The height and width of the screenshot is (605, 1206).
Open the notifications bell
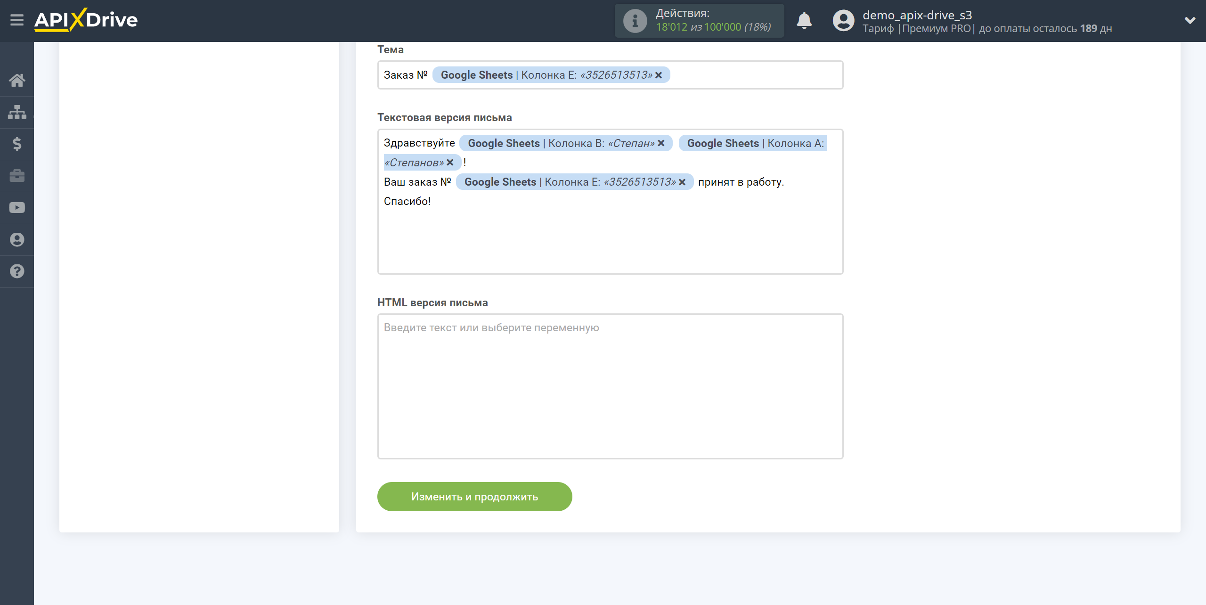coord(804,21)
